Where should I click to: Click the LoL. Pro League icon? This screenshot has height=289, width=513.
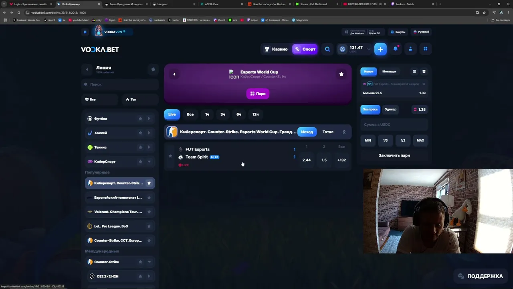click(90, 226)
